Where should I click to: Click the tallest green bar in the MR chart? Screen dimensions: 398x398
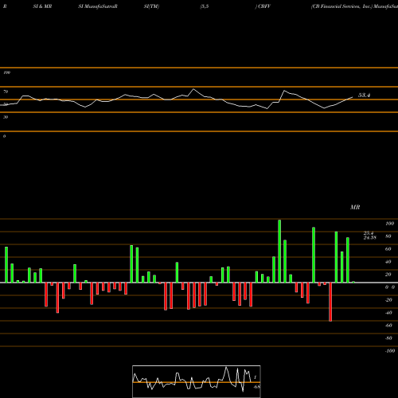(279, 251)
